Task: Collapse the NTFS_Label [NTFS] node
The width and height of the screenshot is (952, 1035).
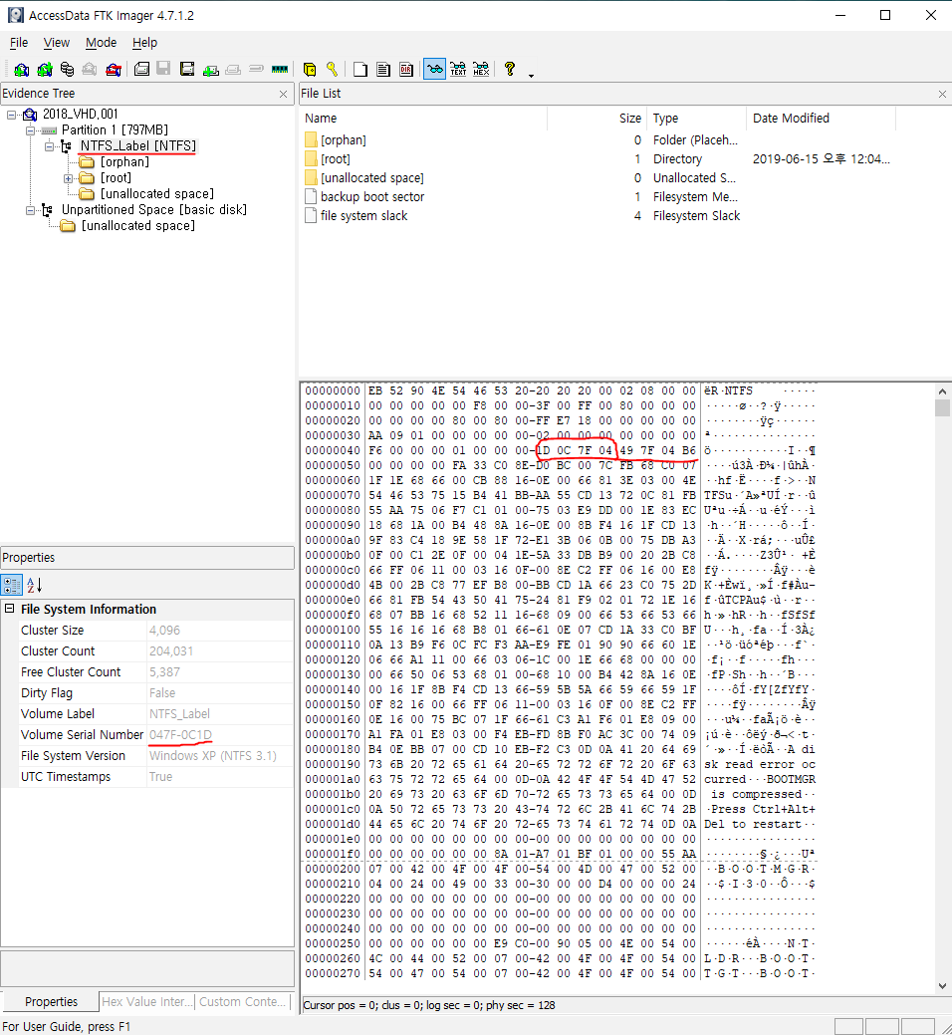Action: coord(49,146)
